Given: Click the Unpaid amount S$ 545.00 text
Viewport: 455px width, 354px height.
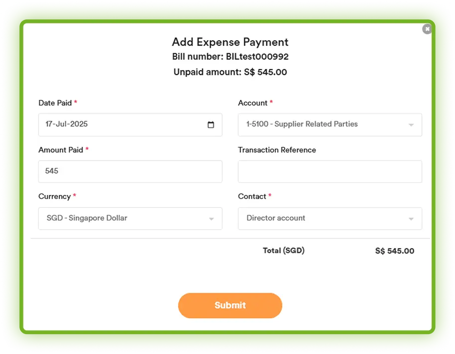Looking at the screenshot, I should pyautogui.click(x=230, y=72).
